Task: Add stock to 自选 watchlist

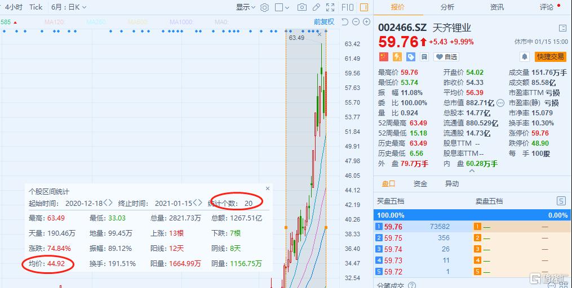Action: coord(446,57)
